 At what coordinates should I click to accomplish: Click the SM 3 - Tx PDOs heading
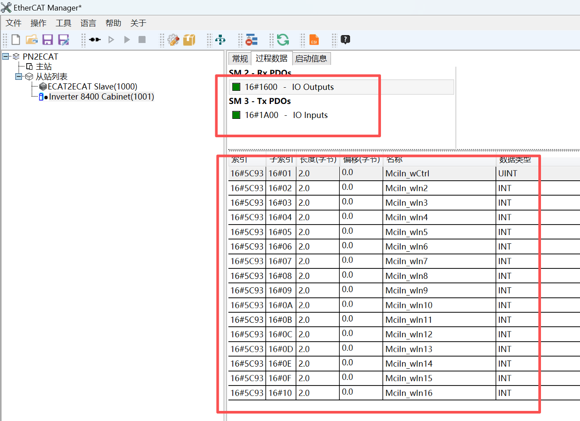point(260,101)
